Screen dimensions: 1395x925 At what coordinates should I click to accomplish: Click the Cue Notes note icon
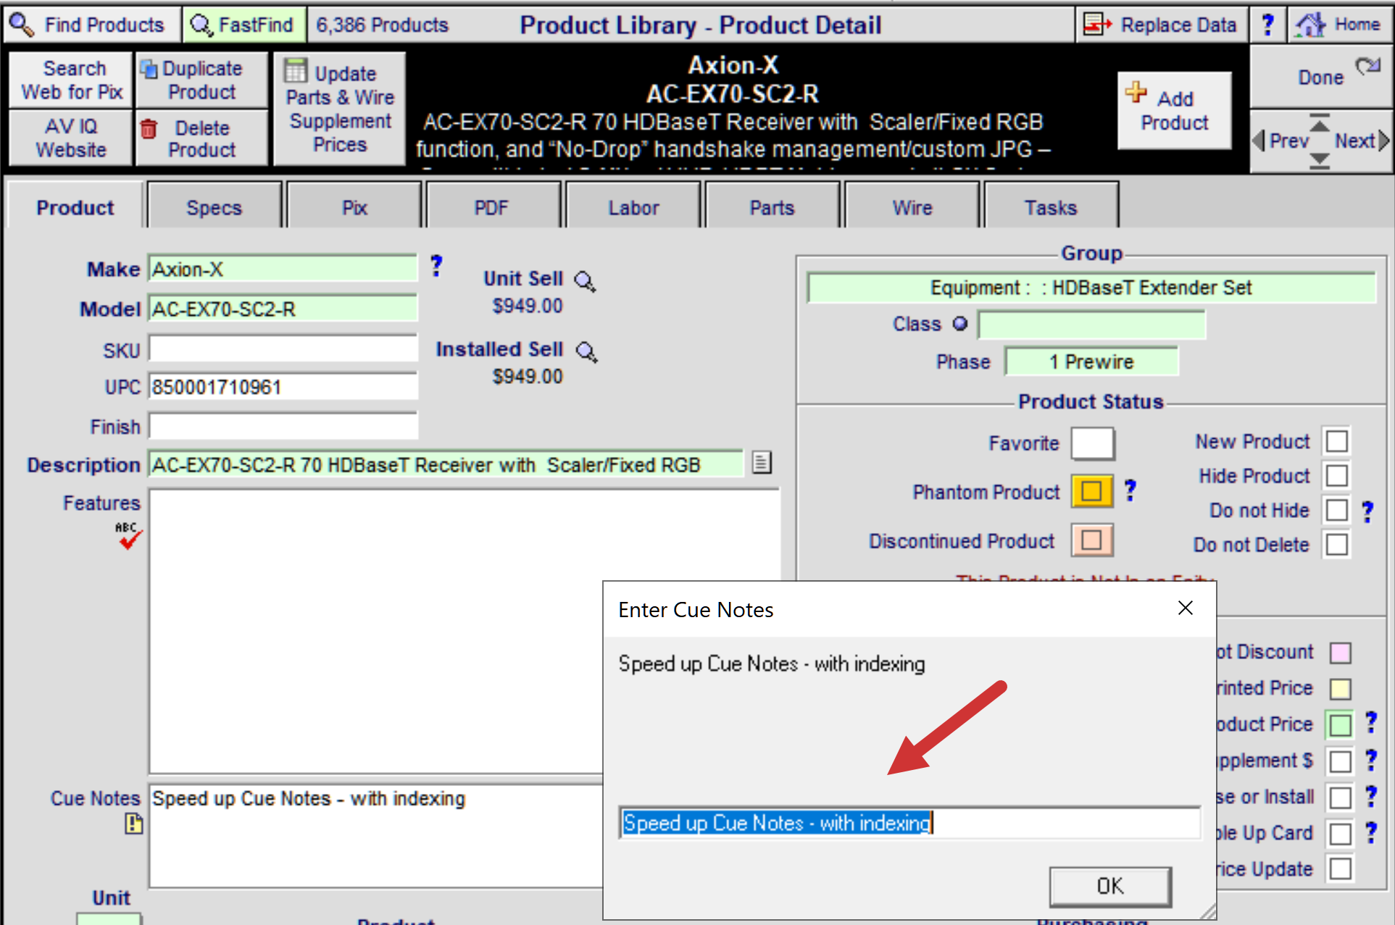pyautogui.click(x=134, y=824)
